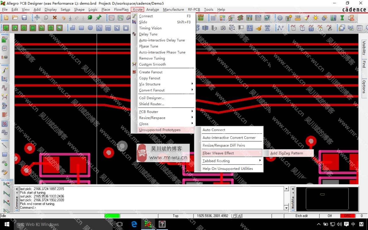Click the red X Delete icon

tap(55, 18)
